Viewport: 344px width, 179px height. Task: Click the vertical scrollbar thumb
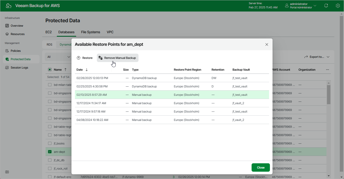329,94
